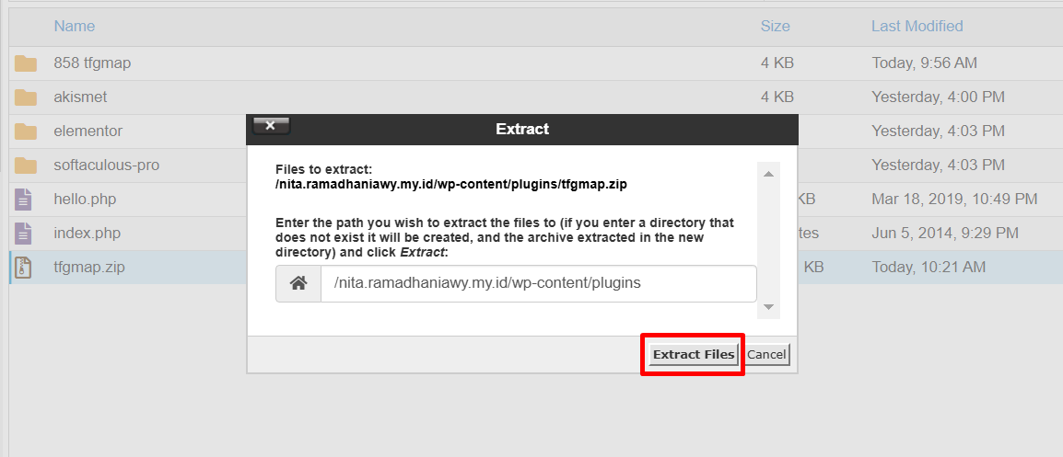The width and height of the screenshot is (1063, 457).
Task: Click the hello.php file icon
Action: 24,199
